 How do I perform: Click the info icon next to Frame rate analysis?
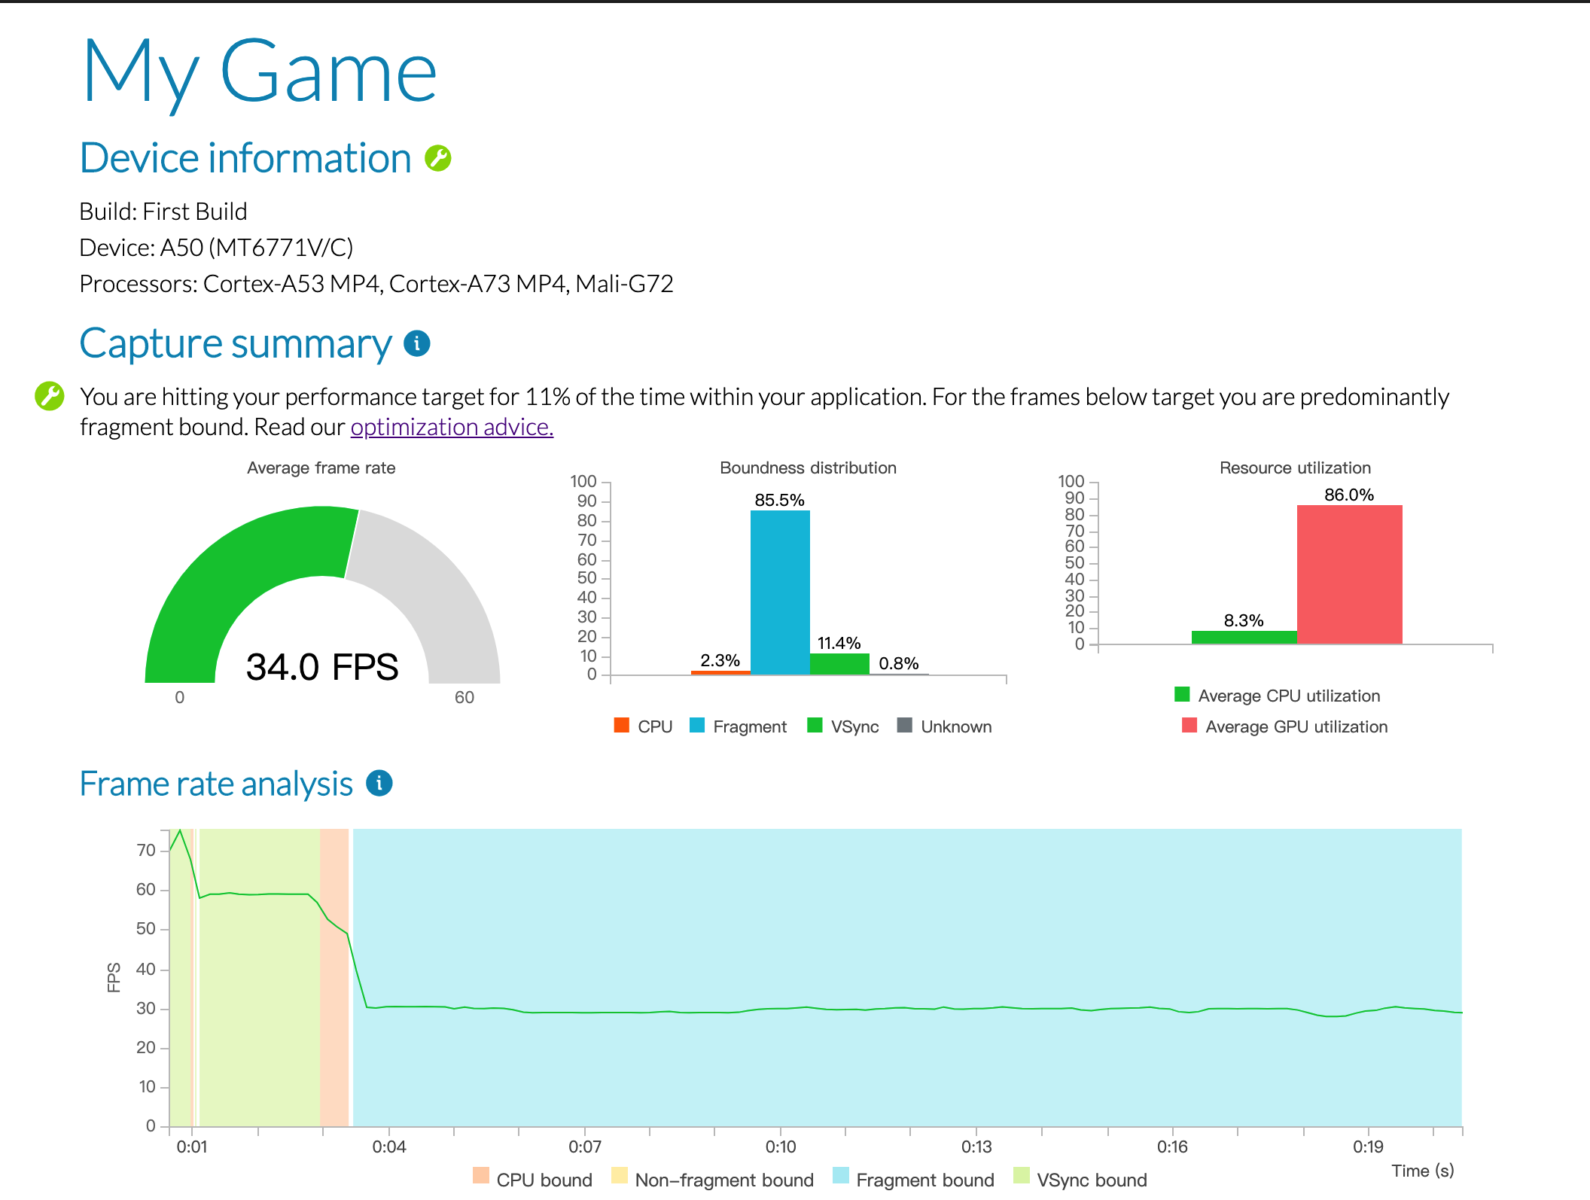pos(379,784)
